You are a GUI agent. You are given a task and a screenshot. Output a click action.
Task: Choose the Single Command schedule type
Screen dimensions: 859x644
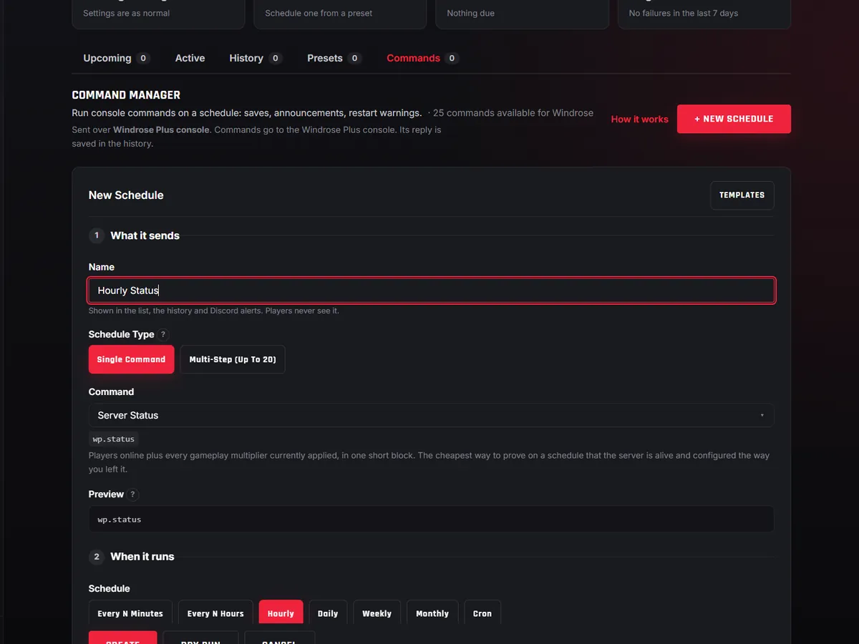(131, 359)
